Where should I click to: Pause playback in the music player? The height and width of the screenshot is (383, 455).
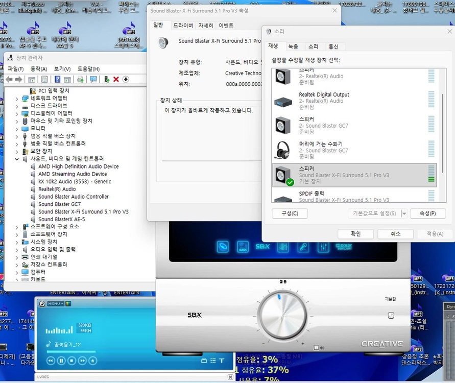(x=61, y=361)
